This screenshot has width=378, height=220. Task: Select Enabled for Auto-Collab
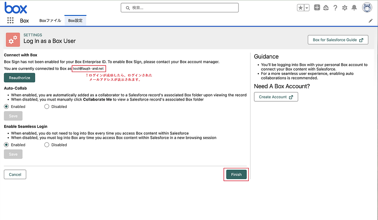pyautogui.click(x=6, y=106)
